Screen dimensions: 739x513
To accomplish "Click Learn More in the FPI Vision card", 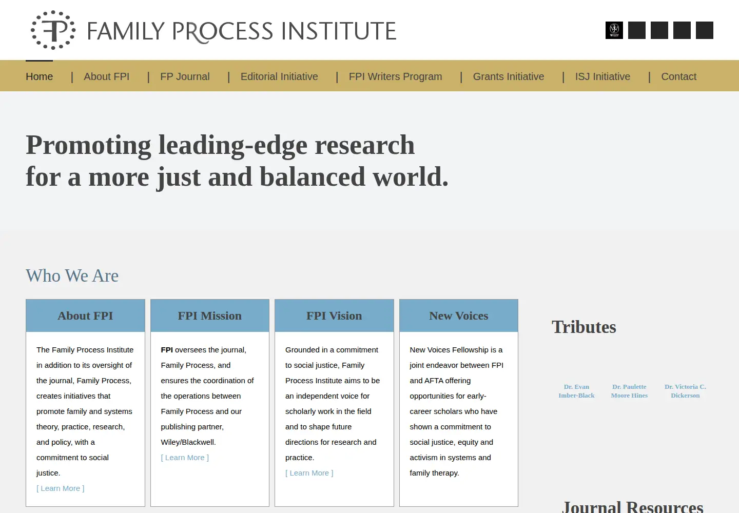I will pyautogui.click(x=309, y=473).
